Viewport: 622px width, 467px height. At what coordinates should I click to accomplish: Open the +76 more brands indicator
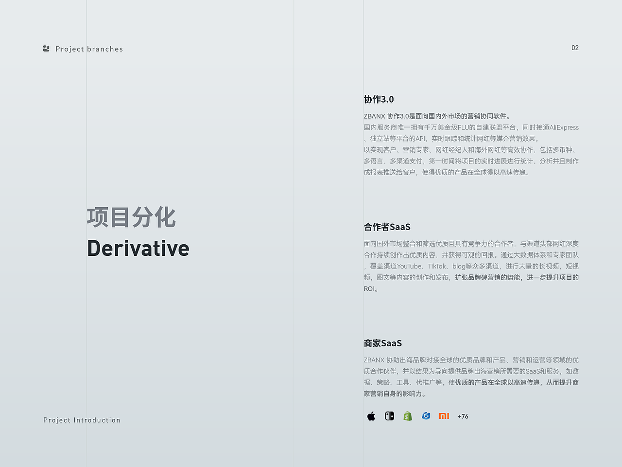point(463,416)
